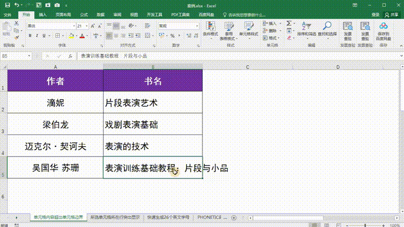Increase font size with the larger A icon
Screen dimensions: 404x227
93,26
